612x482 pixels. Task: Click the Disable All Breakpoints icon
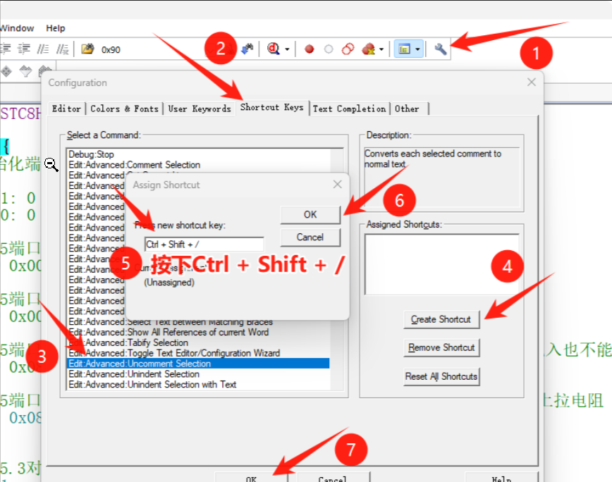347,49
